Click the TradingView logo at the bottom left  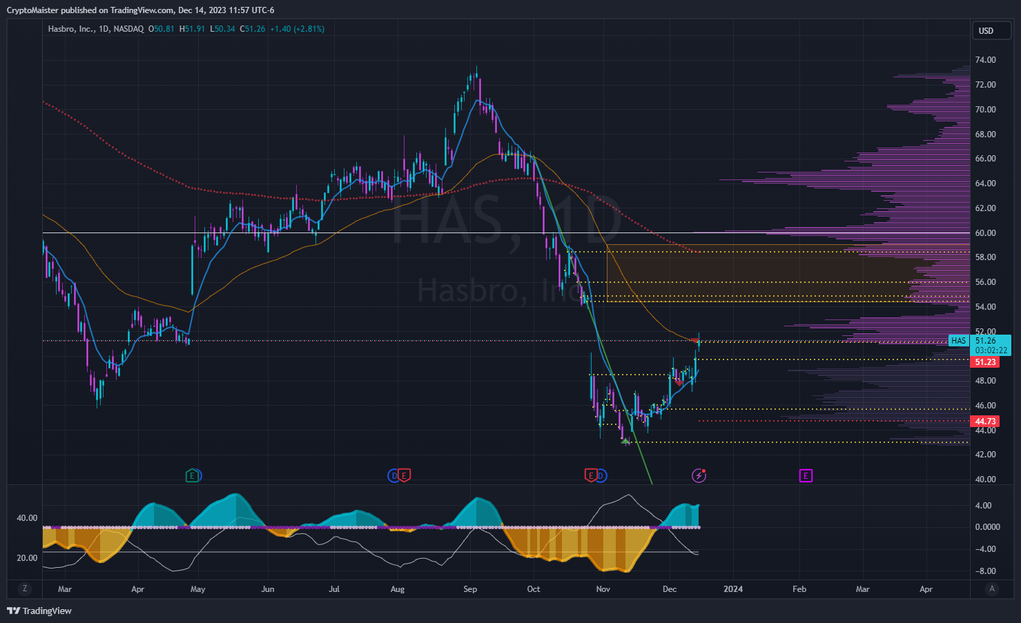point(39,611)
